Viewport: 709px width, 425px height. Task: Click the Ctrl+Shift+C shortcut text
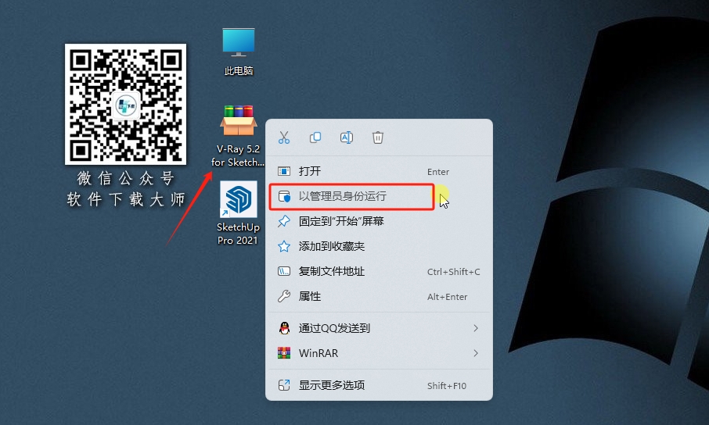point(454,272)
